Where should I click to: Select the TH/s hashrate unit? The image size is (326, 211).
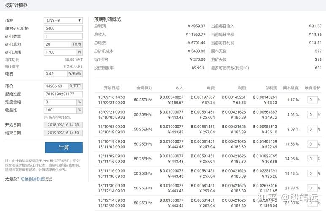click(x=77, y=44)
